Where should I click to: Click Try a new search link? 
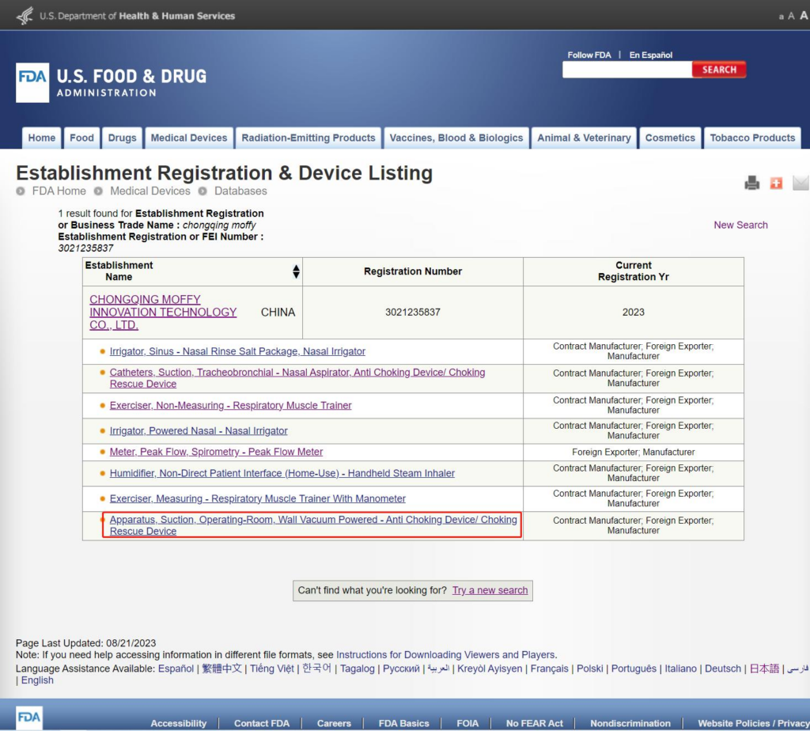coord(490,590)
